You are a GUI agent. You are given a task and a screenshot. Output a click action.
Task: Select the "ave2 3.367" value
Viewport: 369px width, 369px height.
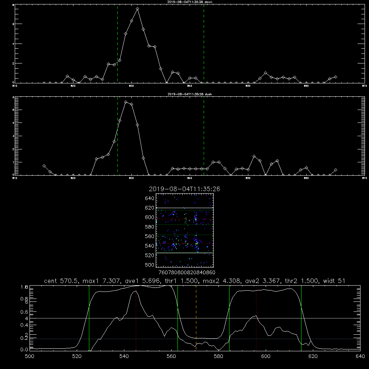[x=263, y=281]
